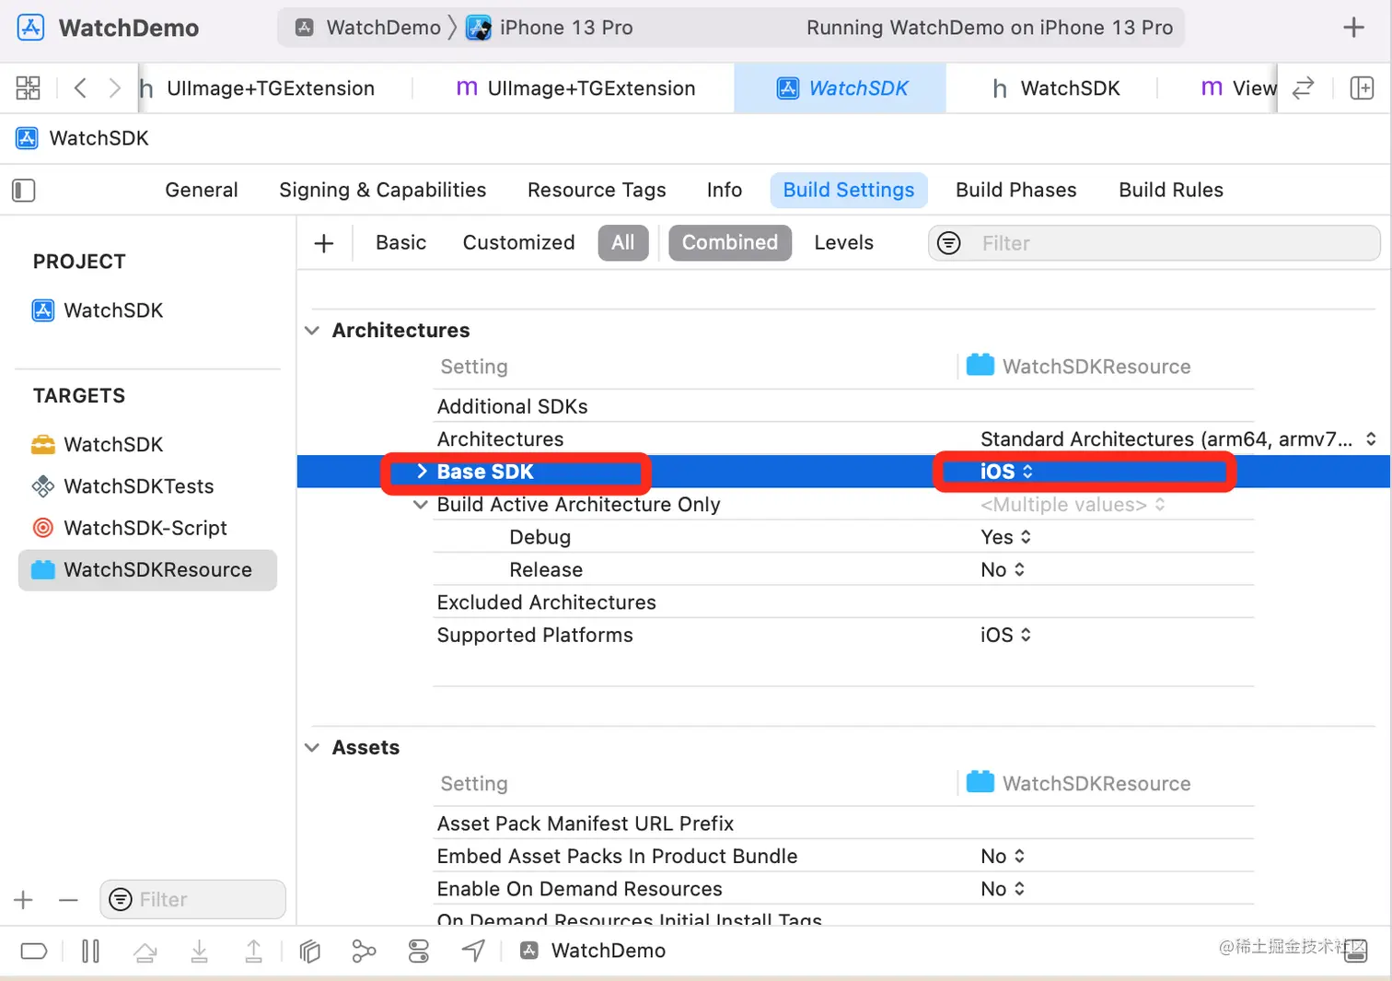Open the Resource Tags tab
Image resolution: width=1392 pixels, height=981 pixels.
tap(597, 191)
